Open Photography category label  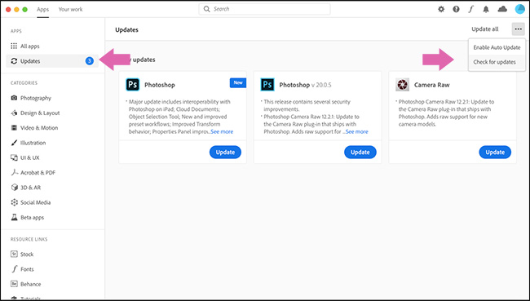pyautogui.click(x=36, y=98)
